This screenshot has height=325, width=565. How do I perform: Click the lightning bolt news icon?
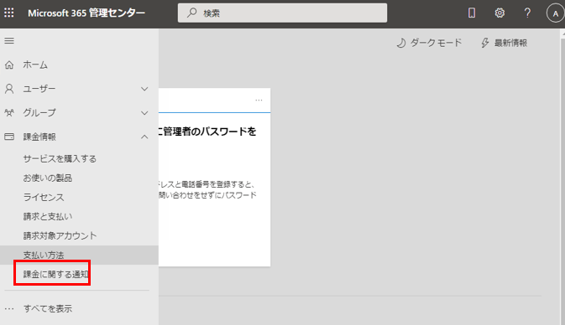coord(485,44)
